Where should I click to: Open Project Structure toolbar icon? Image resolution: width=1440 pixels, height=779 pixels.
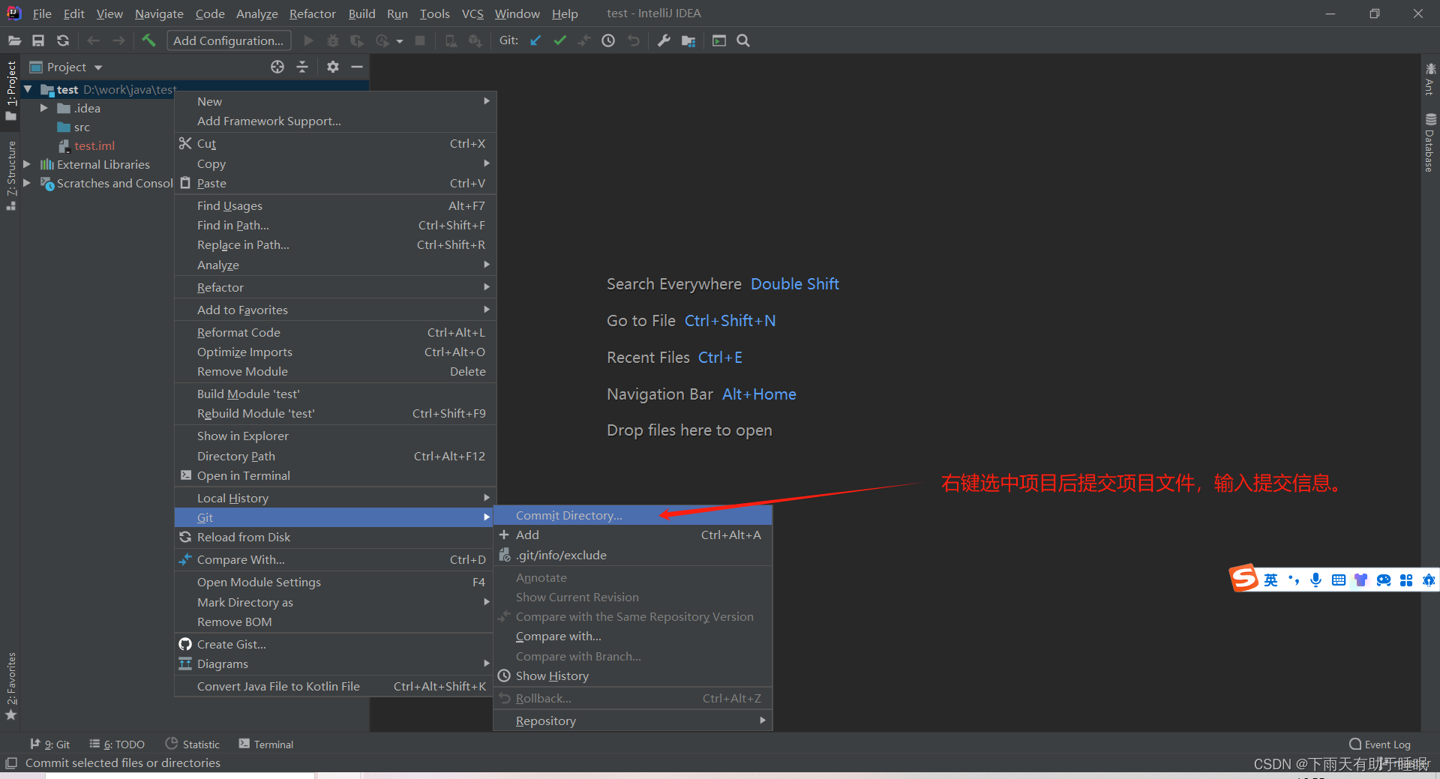[688, 40]
